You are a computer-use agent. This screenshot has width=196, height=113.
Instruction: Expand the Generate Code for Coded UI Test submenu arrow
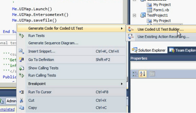(x=122, y=28)
